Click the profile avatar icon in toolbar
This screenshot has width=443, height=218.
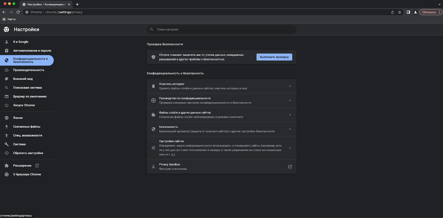415,12
